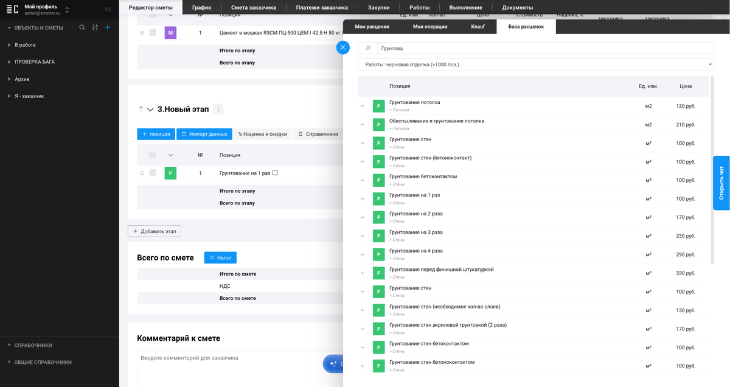Click Справочники button in stage toolbar

tap(318, 134)
